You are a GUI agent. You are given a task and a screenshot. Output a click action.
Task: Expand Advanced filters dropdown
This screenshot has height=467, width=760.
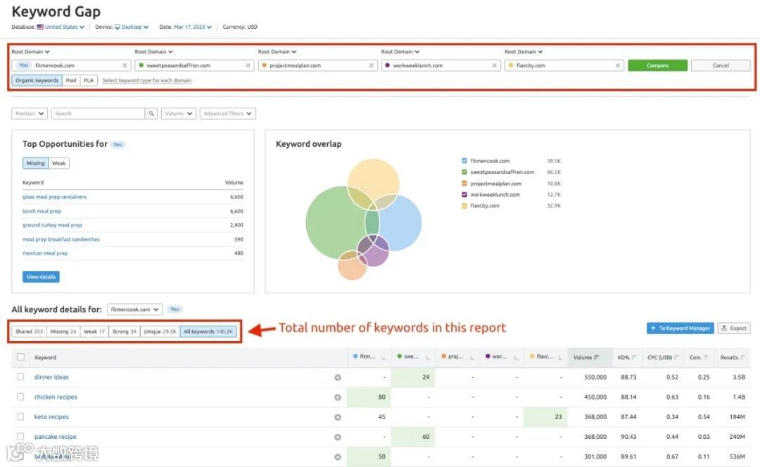[x=228, y=113]
